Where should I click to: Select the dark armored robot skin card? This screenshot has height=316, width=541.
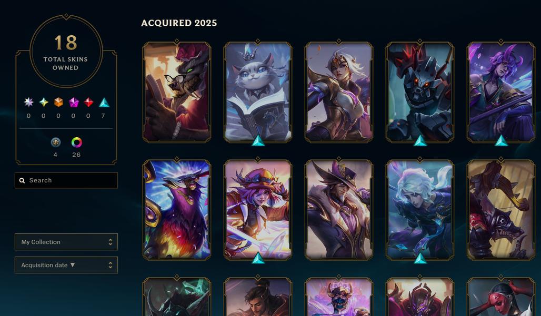point(420,92)
